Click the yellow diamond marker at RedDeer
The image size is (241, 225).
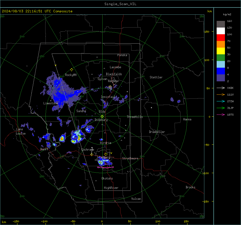click(110, 87)
